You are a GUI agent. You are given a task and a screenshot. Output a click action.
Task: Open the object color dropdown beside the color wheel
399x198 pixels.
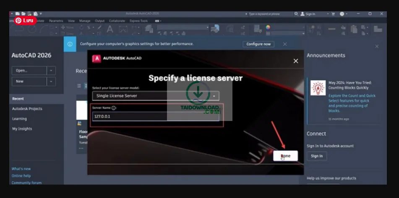point(288,27)
